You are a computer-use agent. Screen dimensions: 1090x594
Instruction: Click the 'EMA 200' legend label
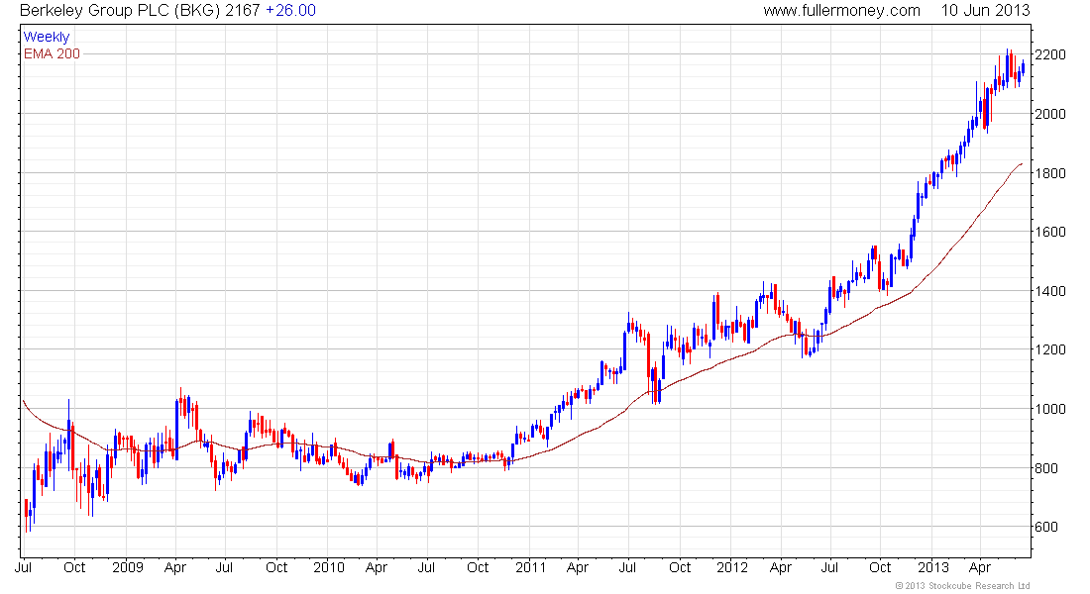pos(53,53)
